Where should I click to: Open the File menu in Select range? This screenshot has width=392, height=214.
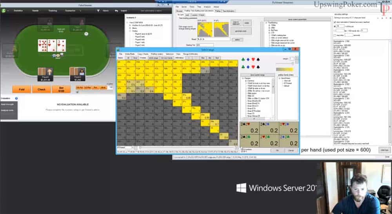coord(120,54)
